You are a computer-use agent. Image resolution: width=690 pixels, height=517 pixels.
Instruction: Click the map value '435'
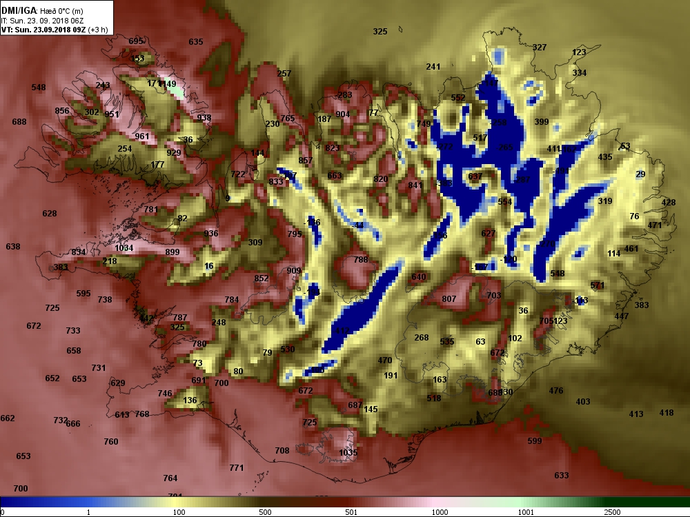tap(605, 157)
